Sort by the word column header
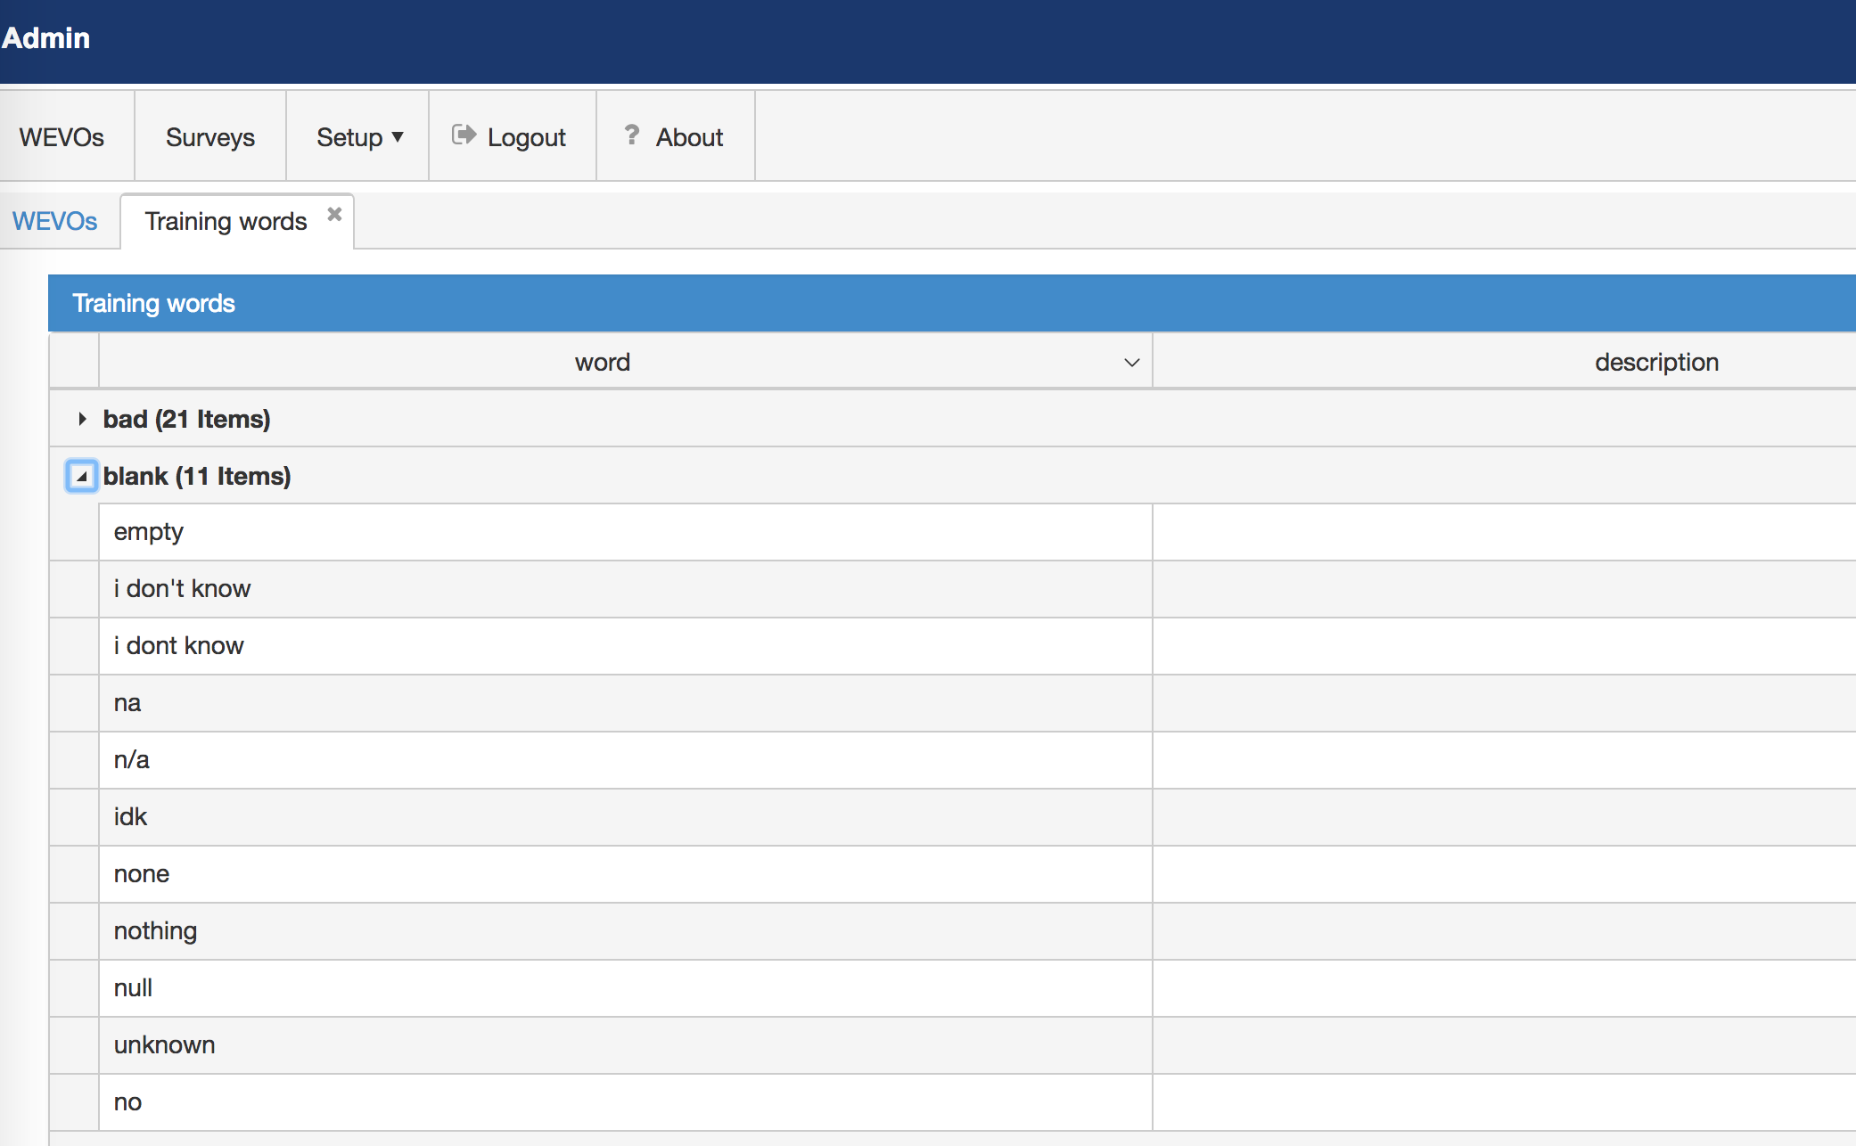The image size is (1856, 1146). click(603, 362)
